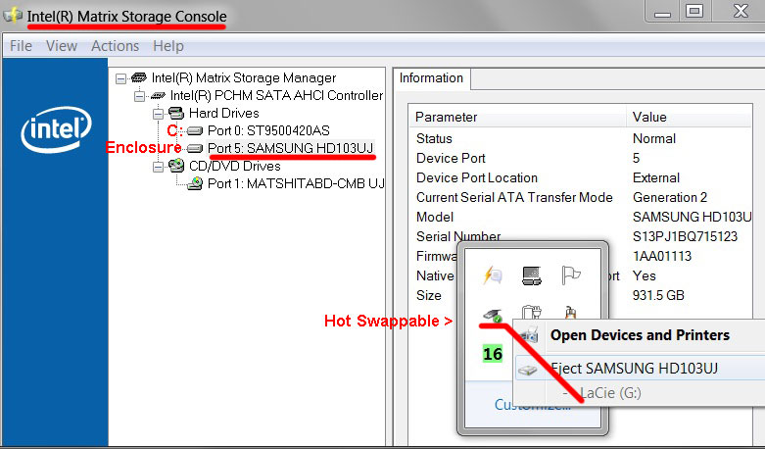Select the CD/DVD Drives tree label
Screen dimensions: 765x449
pyautogui.click(x=235, y=166)
